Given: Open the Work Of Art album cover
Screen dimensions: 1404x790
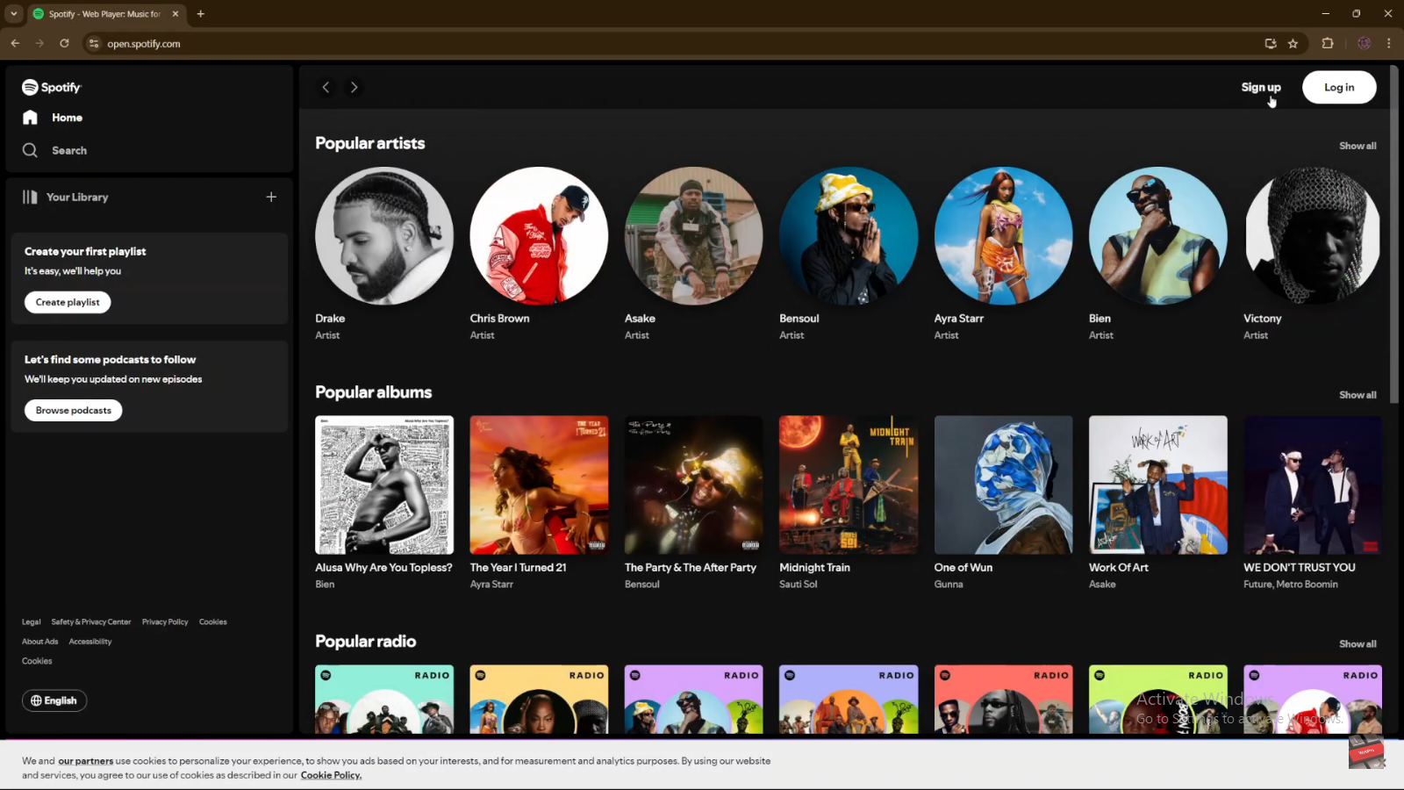Looking at the screenshot, I should coord(1158,485).
